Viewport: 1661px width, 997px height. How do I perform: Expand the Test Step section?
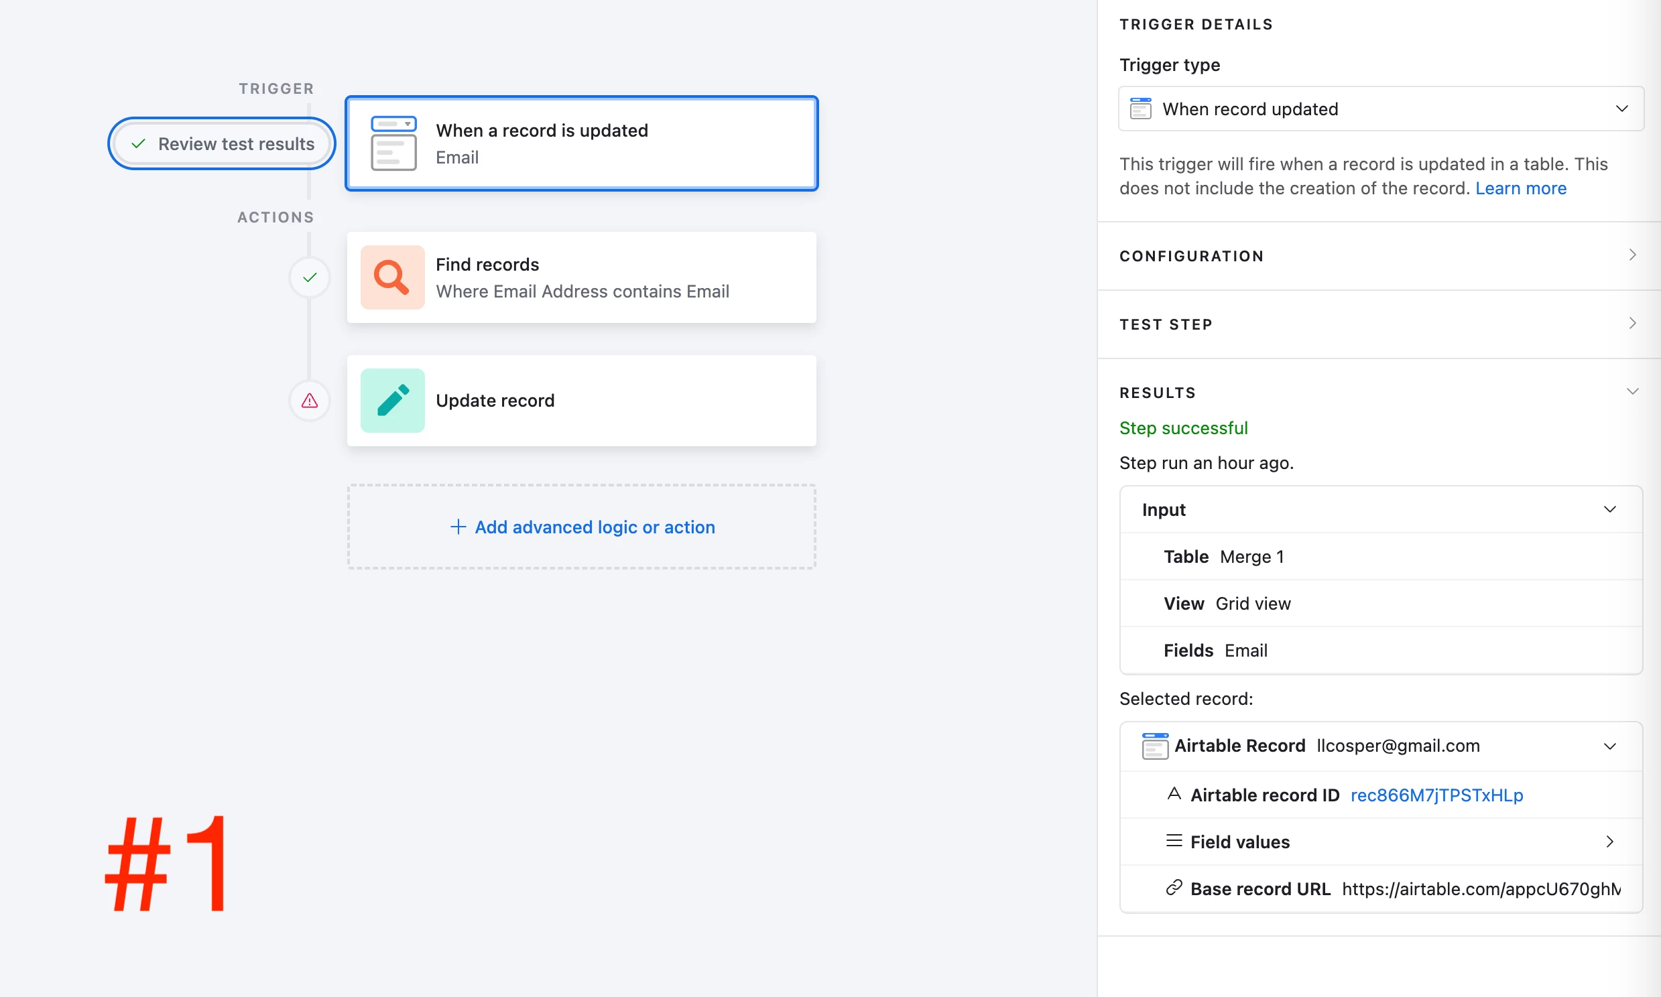point(1632,324)
